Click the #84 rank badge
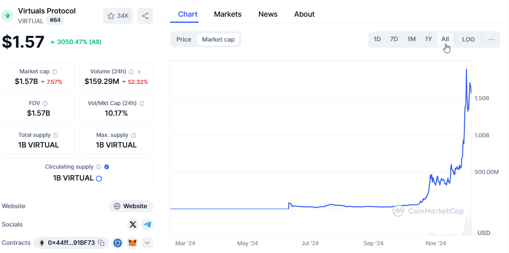This screenshot has width=509, height=253. 55,20
